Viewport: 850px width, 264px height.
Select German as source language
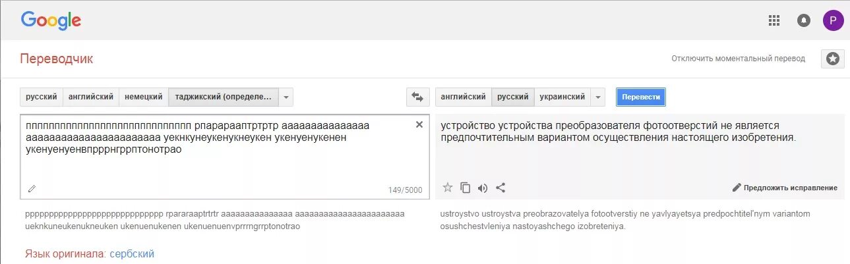144,97
